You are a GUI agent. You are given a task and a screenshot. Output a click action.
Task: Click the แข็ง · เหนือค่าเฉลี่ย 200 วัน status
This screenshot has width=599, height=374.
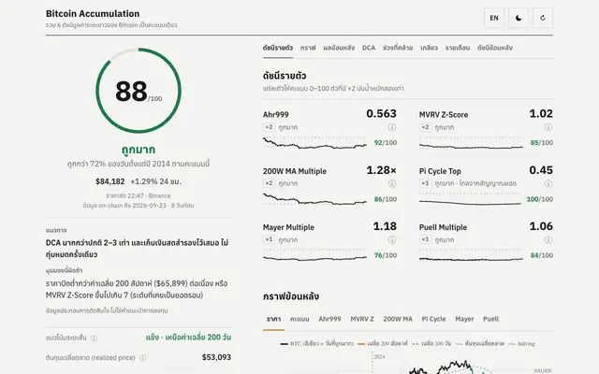(x=189, y=338)
